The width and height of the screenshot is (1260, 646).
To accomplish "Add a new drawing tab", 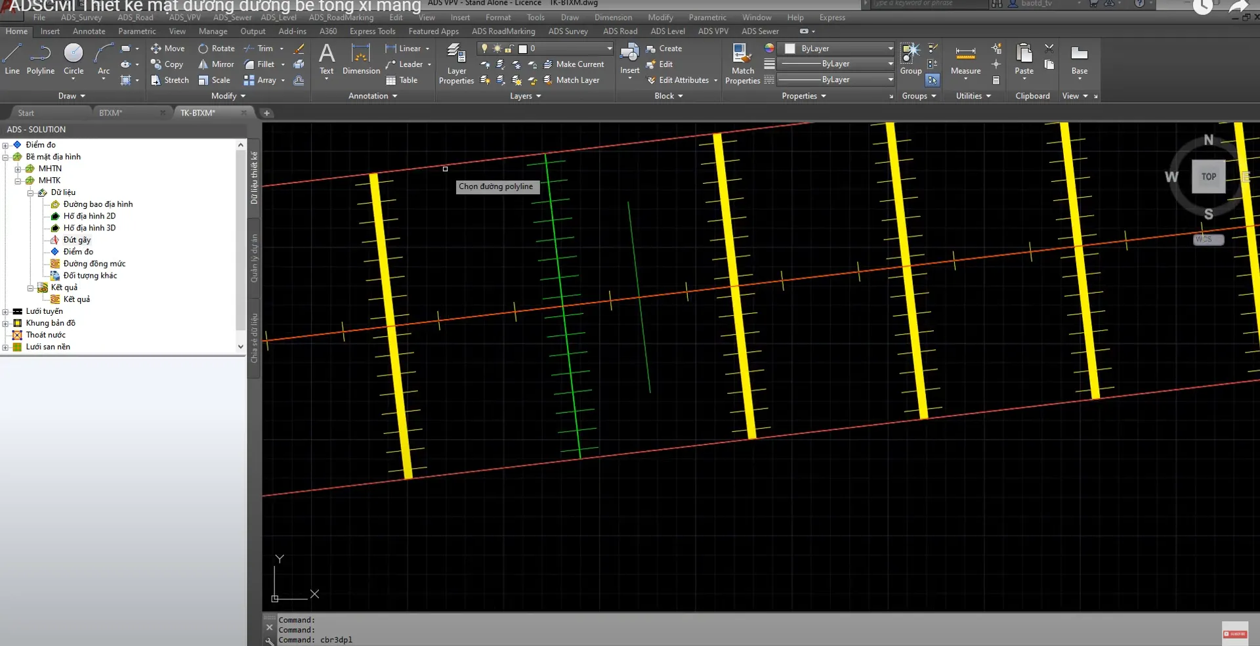I will point(266,113).
